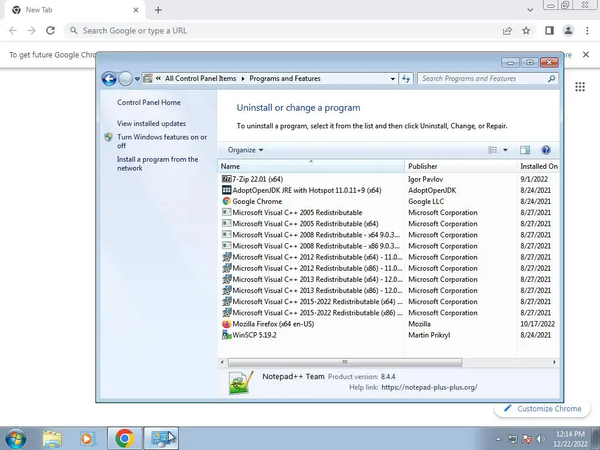
Task: Open View installed updates link
Action: 152,123
